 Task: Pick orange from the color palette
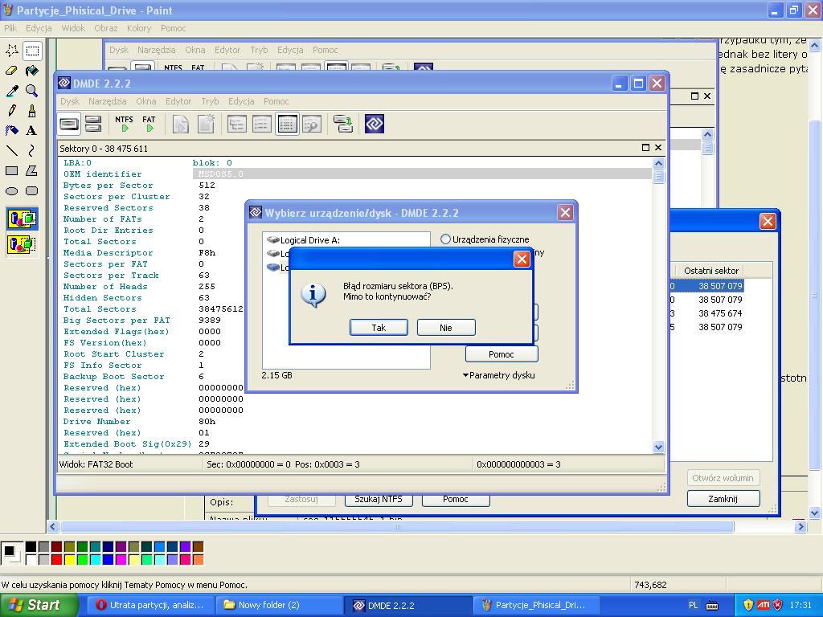[198, 560]
